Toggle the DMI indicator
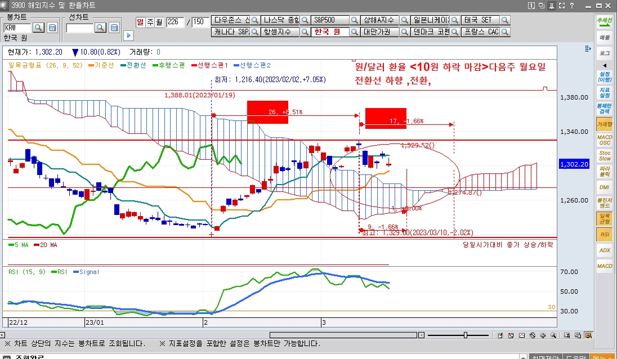617x359 pixels. click(605, 187)
